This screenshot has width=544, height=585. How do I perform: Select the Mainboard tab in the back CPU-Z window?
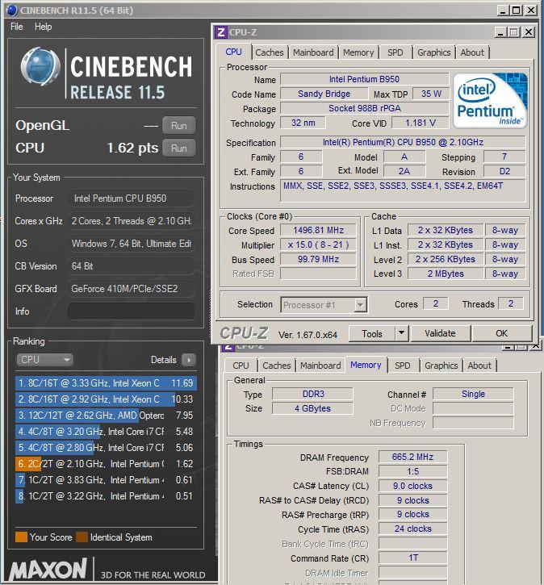click(320, 366)
